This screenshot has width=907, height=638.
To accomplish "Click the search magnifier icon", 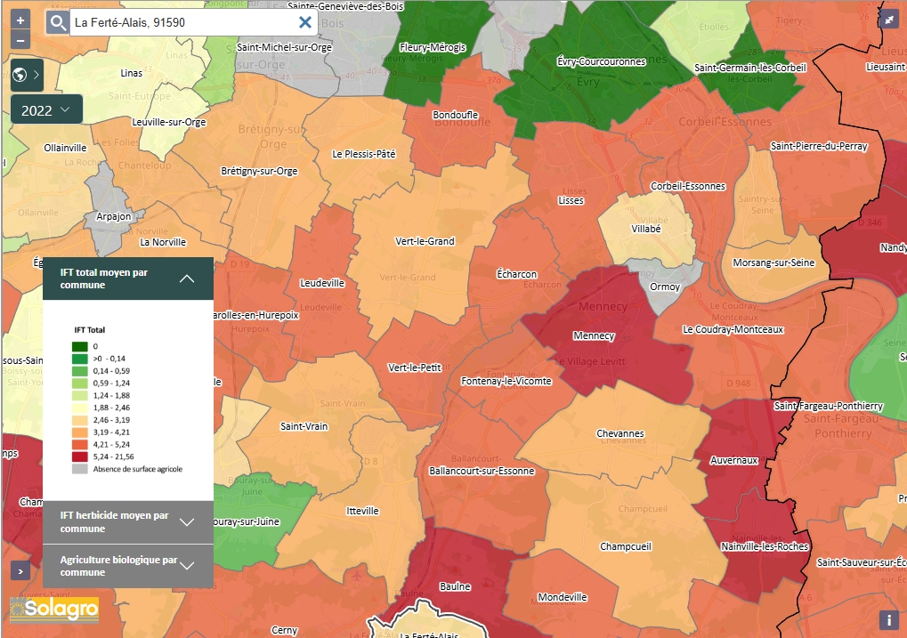I will click(x=58, y=23).
